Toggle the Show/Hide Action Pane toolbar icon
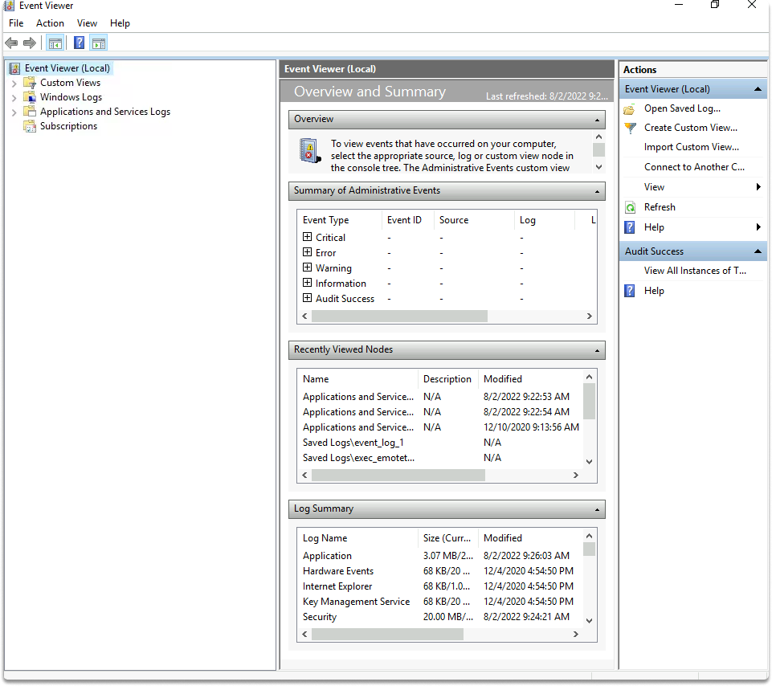This screenshot has height=686, width=772. [x=99, y=43]
